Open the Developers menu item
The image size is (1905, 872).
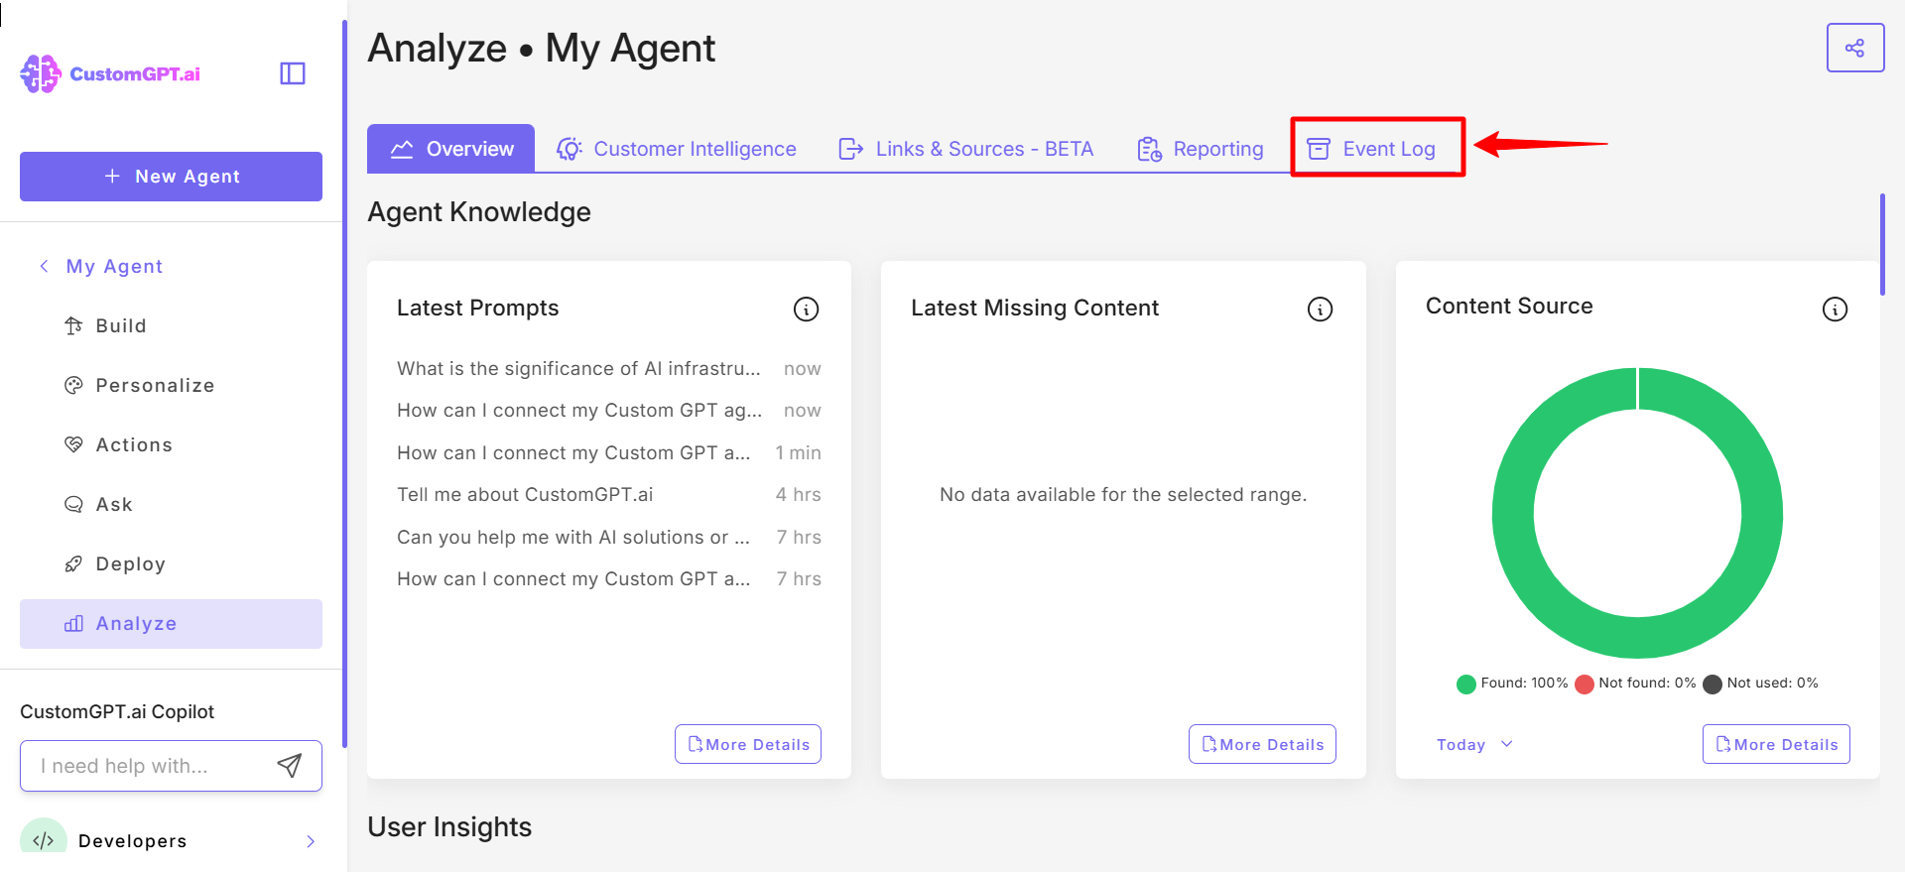171,840
